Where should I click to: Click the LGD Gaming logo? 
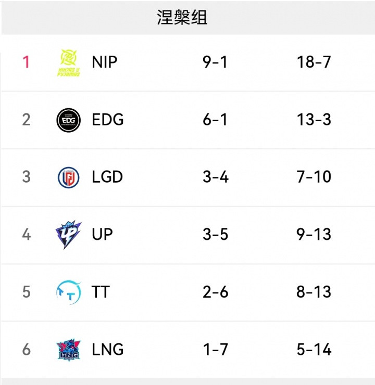point(68,177)
